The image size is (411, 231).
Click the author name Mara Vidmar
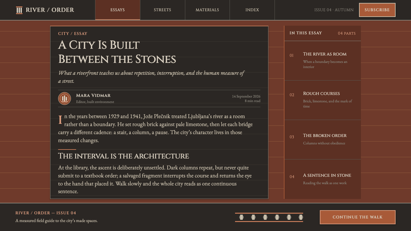click(x=93, y=95)
